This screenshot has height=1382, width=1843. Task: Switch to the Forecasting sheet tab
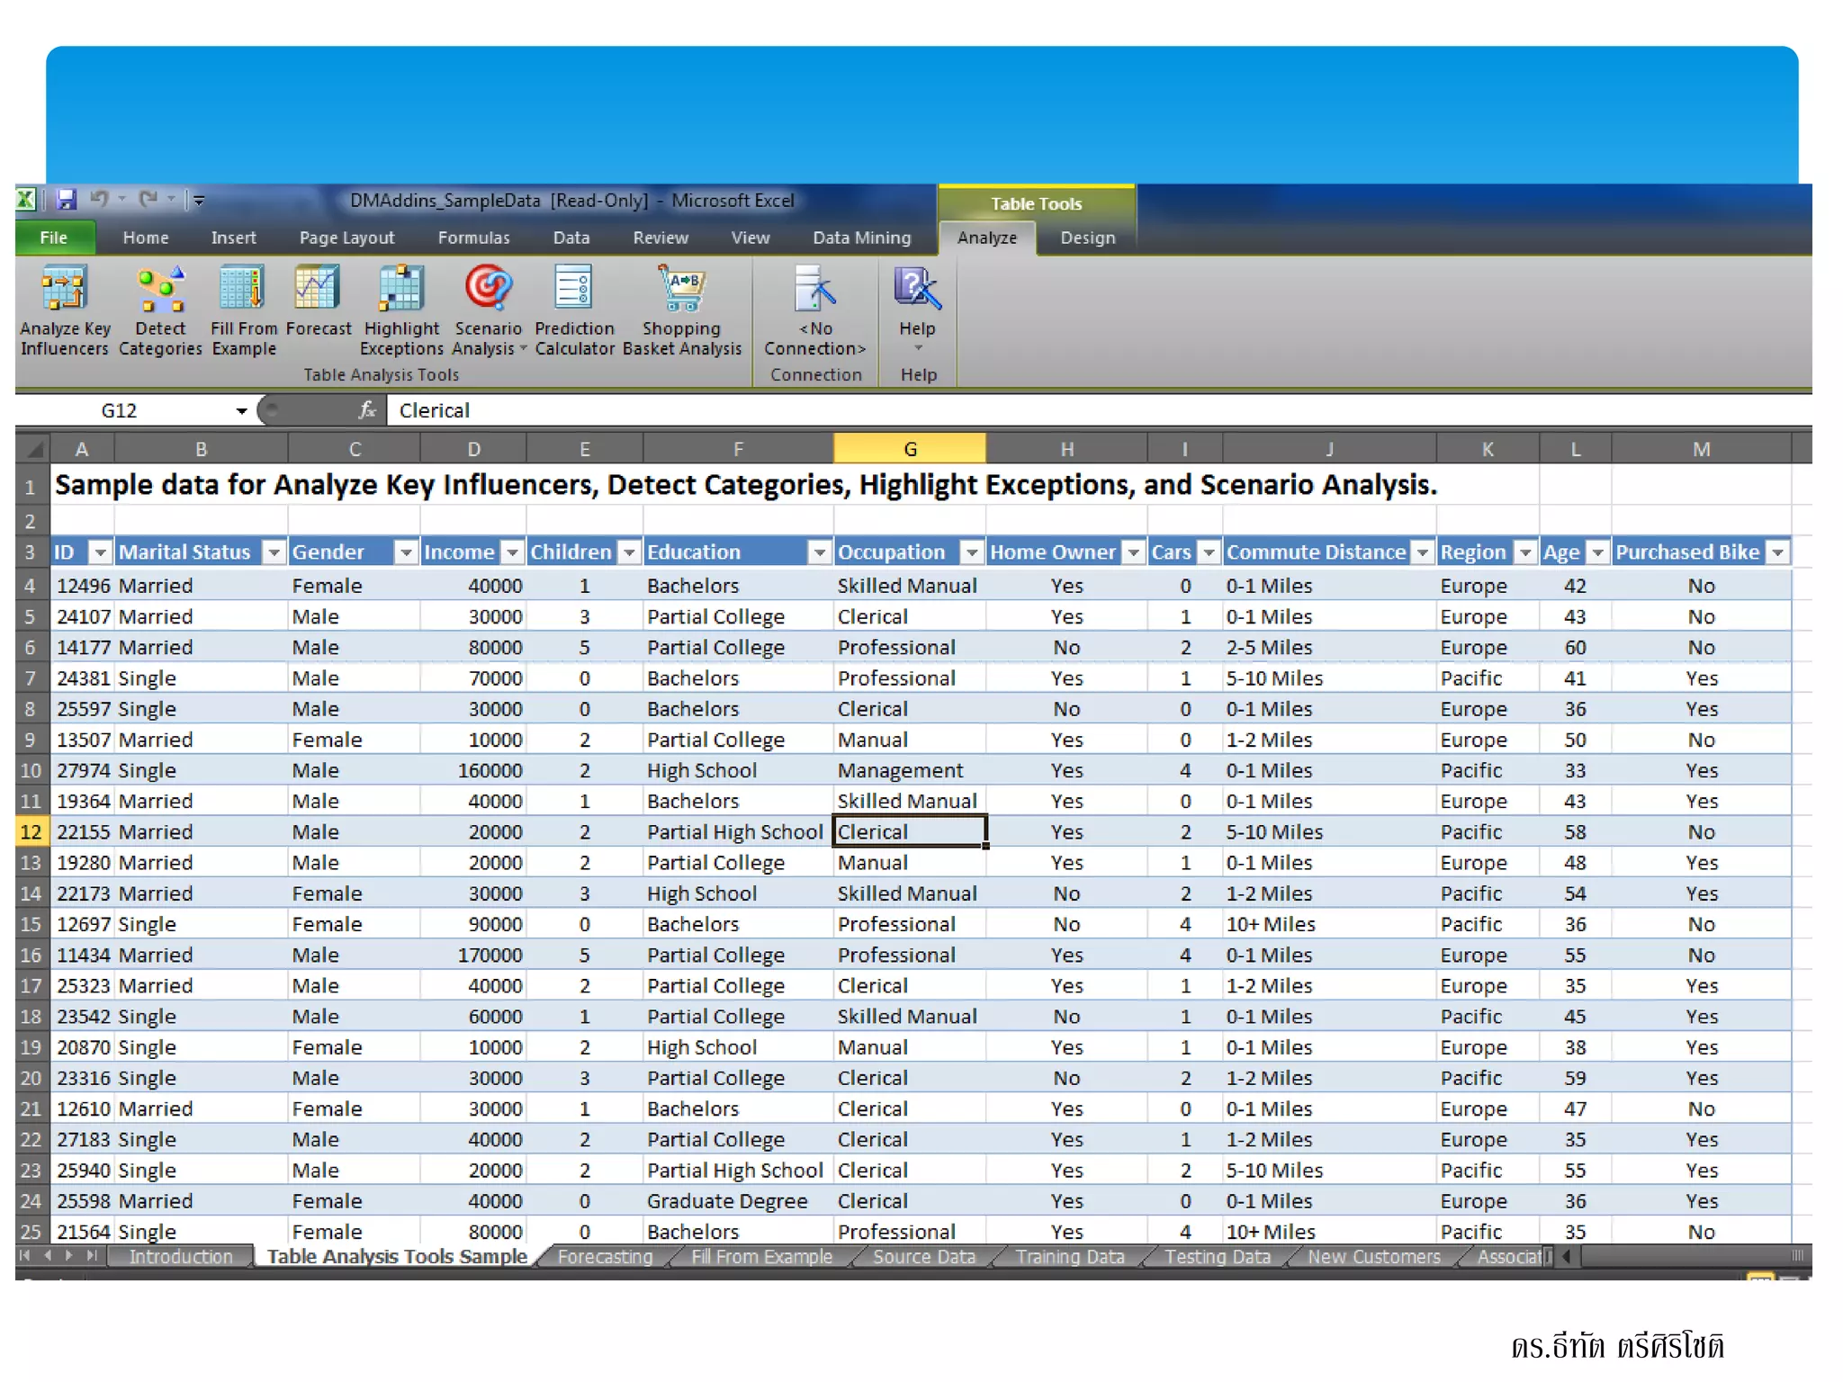[605, 1257]
